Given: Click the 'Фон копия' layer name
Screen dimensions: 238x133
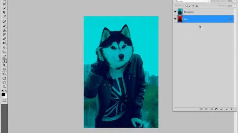Looking at the screenshot, I should point(189,12).
